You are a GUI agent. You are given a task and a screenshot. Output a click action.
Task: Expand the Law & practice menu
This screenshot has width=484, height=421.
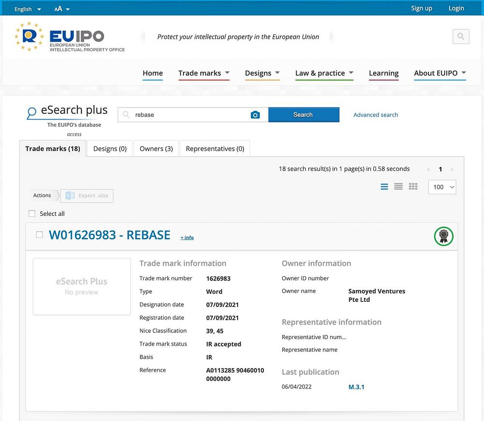pyautogui.click(x=324, y=73)
